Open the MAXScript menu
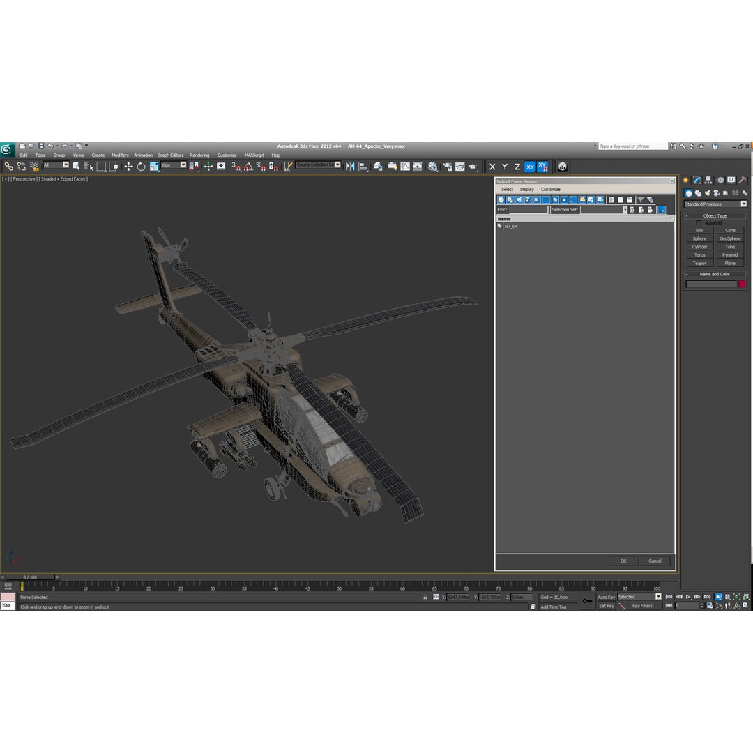Screen dimensions: 753x753 click(x=254, y=155)
